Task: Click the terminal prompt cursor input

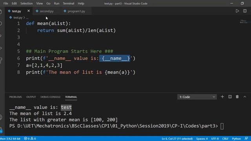Action: pyautogui.click(x=222, y=126)
